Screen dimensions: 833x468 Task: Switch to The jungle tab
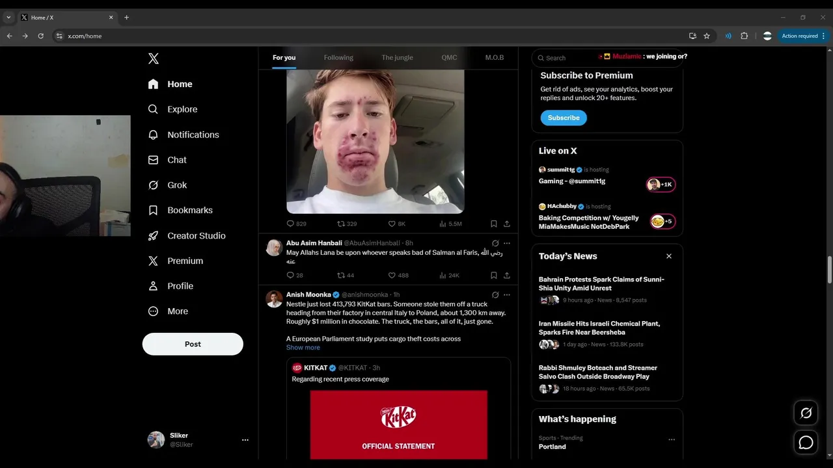397,58
